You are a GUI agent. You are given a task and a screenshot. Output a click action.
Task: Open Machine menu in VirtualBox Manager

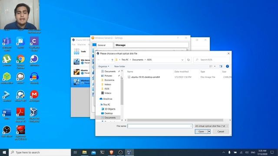(x=82, y=45)
